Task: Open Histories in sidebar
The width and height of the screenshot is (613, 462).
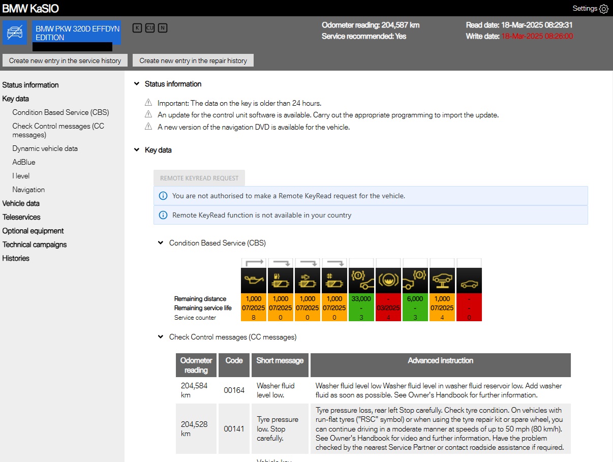Action: point(16,258)
